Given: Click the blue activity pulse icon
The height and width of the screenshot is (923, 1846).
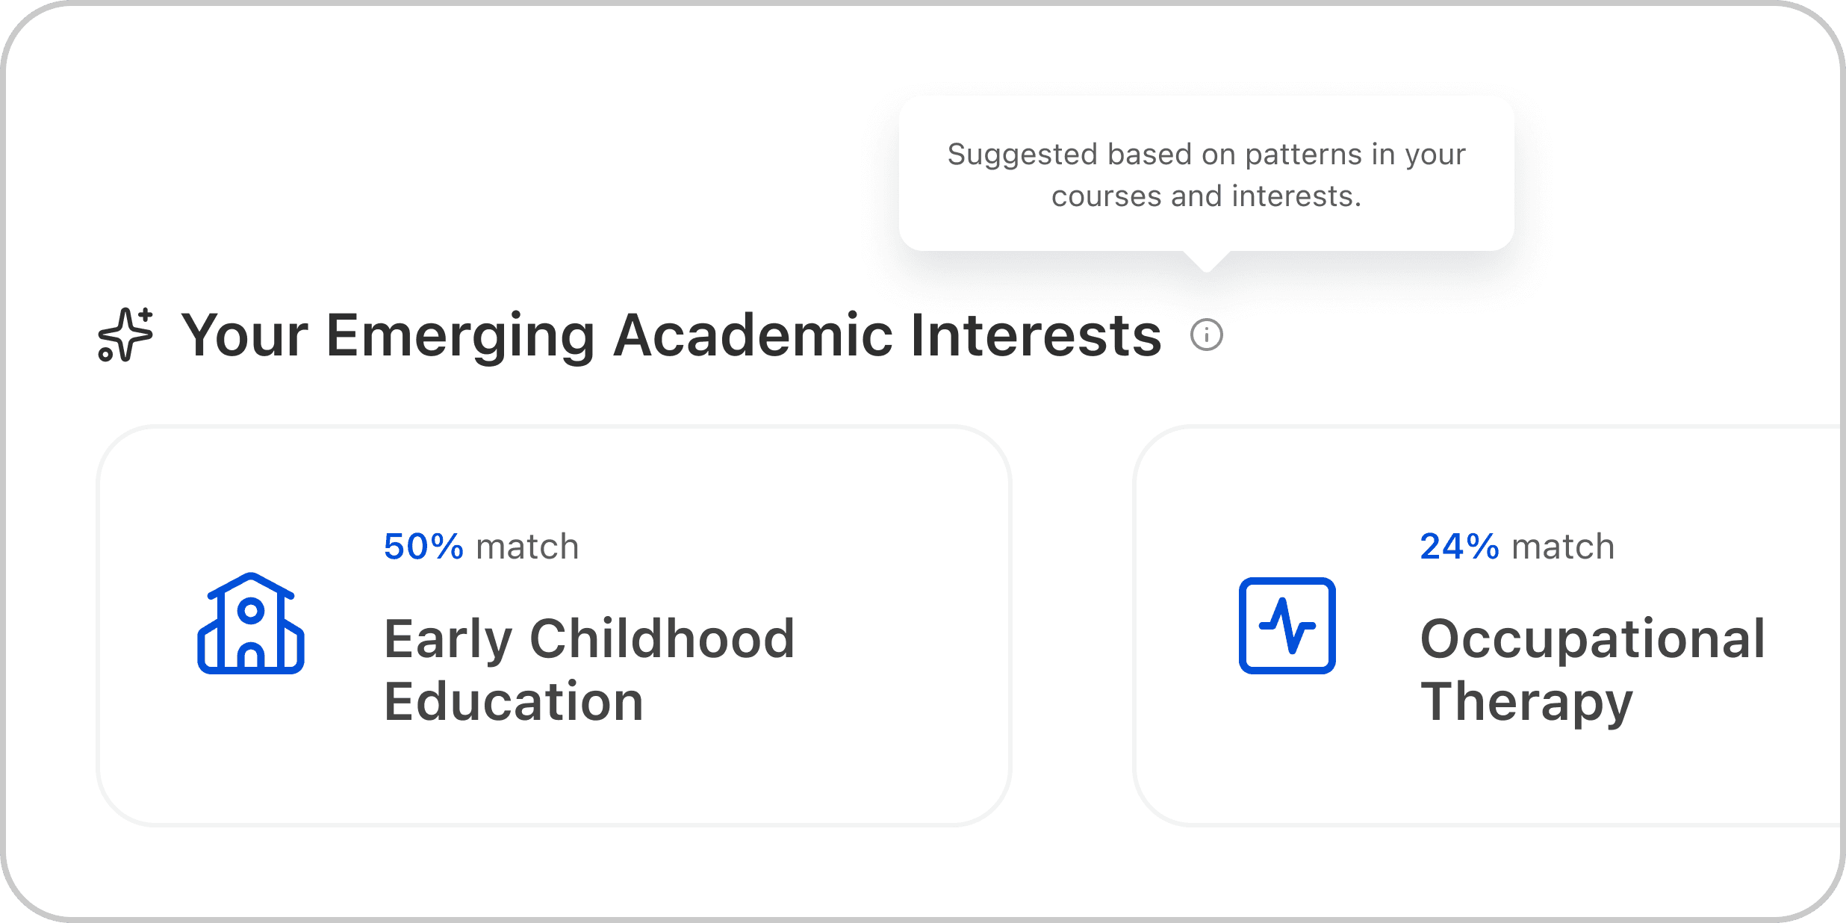Looking at the screenshot, I should click(x=1287, y=626).
